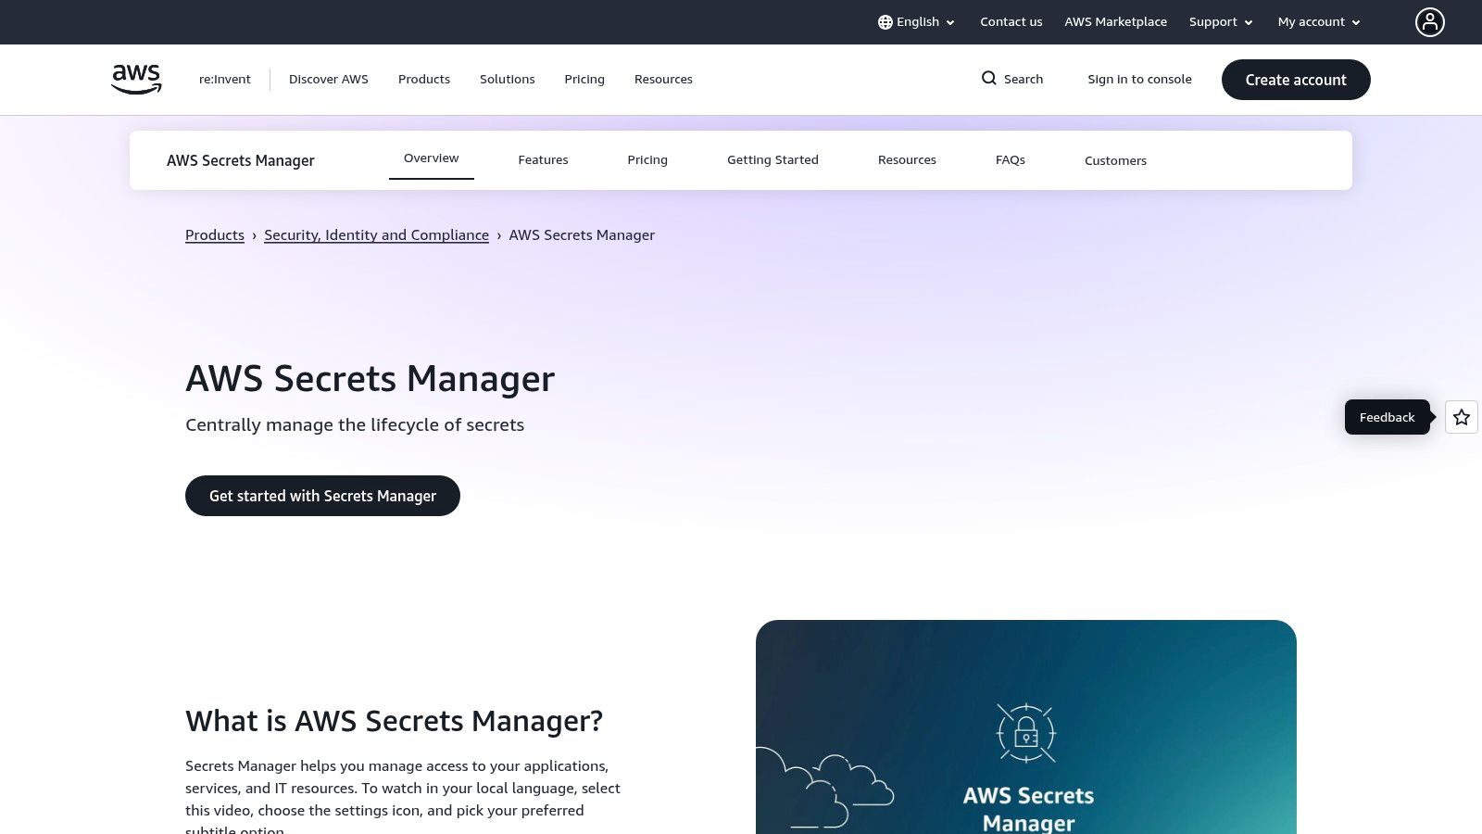This screenshot has height=834, width=1482.
Task: Open the Solutions menu
Action: point(507,79)
